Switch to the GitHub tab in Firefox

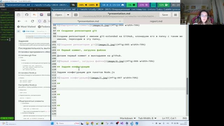[x=27, y=15]
